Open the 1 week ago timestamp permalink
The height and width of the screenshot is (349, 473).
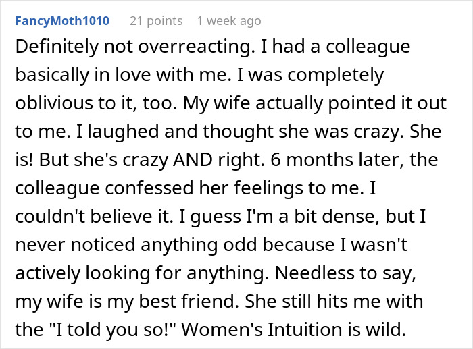[x=230, y=21]
